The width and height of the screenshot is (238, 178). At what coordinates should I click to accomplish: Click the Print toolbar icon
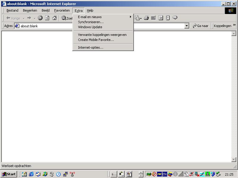(146, 18)
